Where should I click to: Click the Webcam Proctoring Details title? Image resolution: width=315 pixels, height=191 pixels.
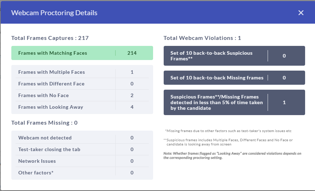click(x=54, y=13)
